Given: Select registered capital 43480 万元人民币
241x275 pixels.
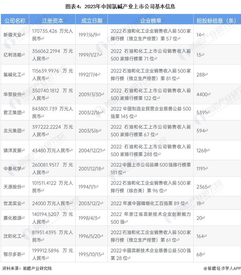Looking at the screenshot, I should pyautogui.click(x=51, y=150).
